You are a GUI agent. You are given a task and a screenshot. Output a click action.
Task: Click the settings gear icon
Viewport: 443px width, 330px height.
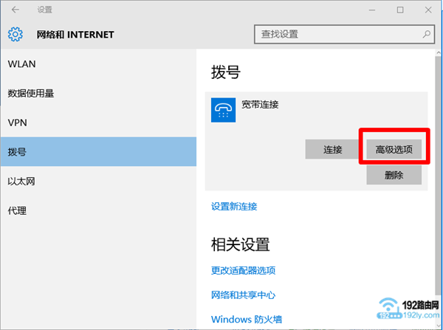(16, 35)
